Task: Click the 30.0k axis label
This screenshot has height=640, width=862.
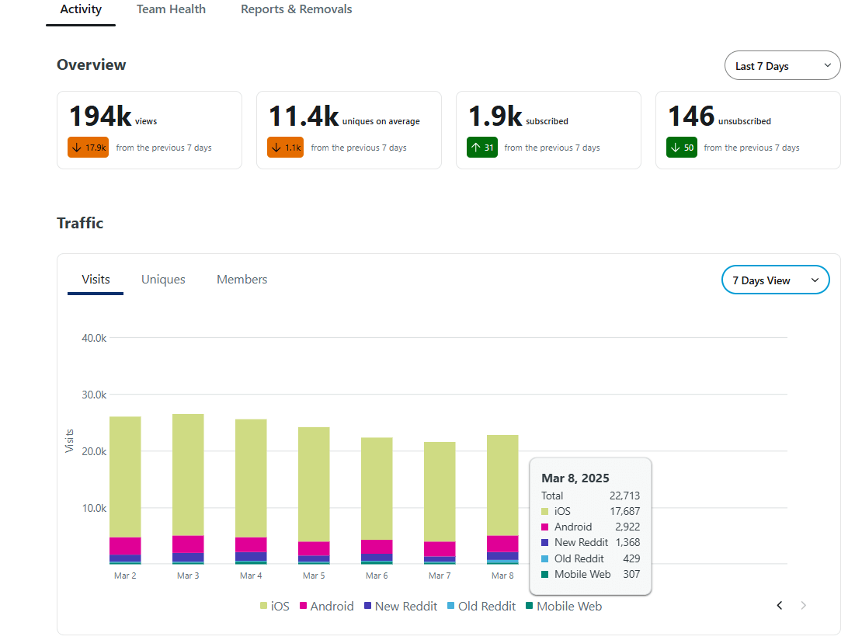Action: 94,395
